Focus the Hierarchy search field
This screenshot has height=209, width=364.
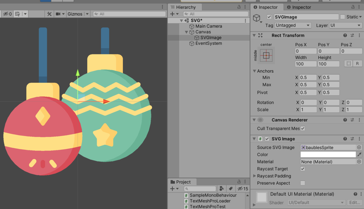coord(215,14)
